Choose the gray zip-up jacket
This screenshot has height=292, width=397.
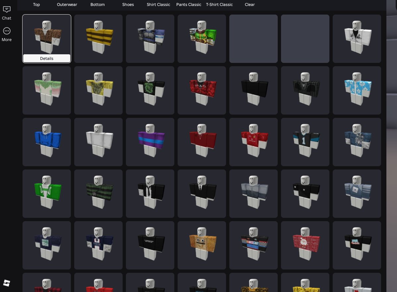254,194
